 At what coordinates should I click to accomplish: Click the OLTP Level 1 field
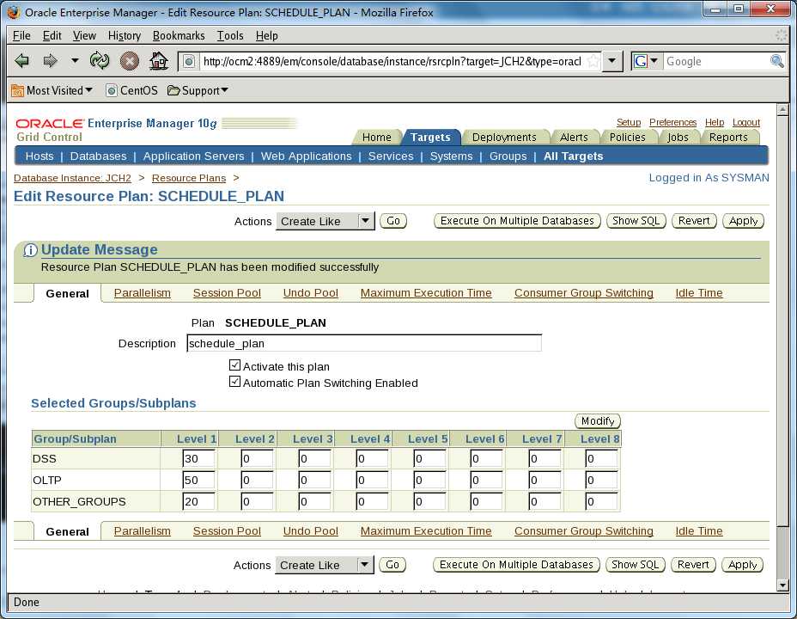pyautogui.click(x=198, y=480)
